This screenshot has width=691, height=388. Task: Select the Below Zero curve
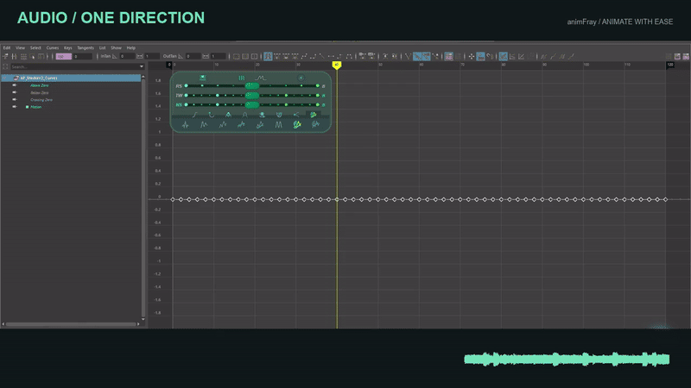39,93
